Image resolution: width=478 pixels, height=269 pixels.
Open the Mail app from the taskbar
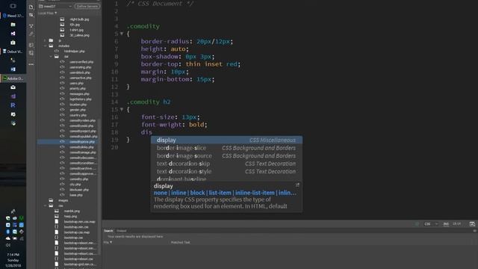pyautogui.click(x=13, y=87)
